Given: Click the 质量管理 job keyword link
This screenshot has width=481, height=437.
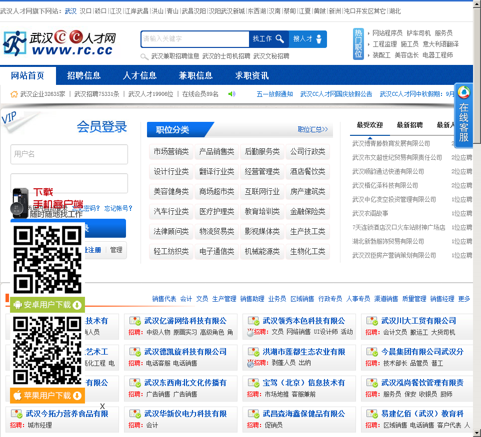Looking at the screenshot, I should pos(414,299).
